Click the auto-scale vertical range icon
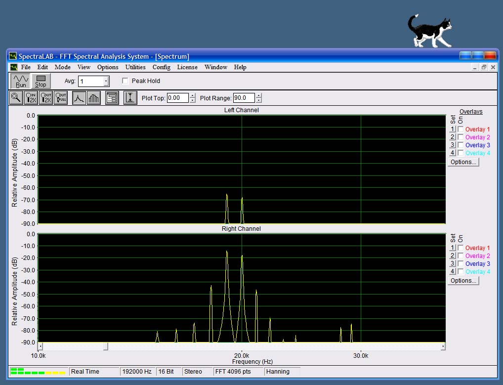The image size is (503, 385). point(130,98)
